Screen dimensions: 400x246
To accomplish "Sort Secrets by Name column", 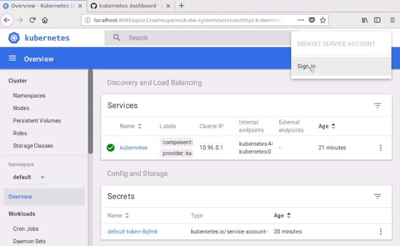I will point(118,215).
